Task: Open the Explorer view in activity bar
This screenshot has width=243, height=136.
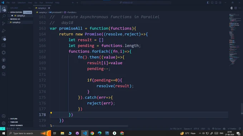Action: pos(4,9)
